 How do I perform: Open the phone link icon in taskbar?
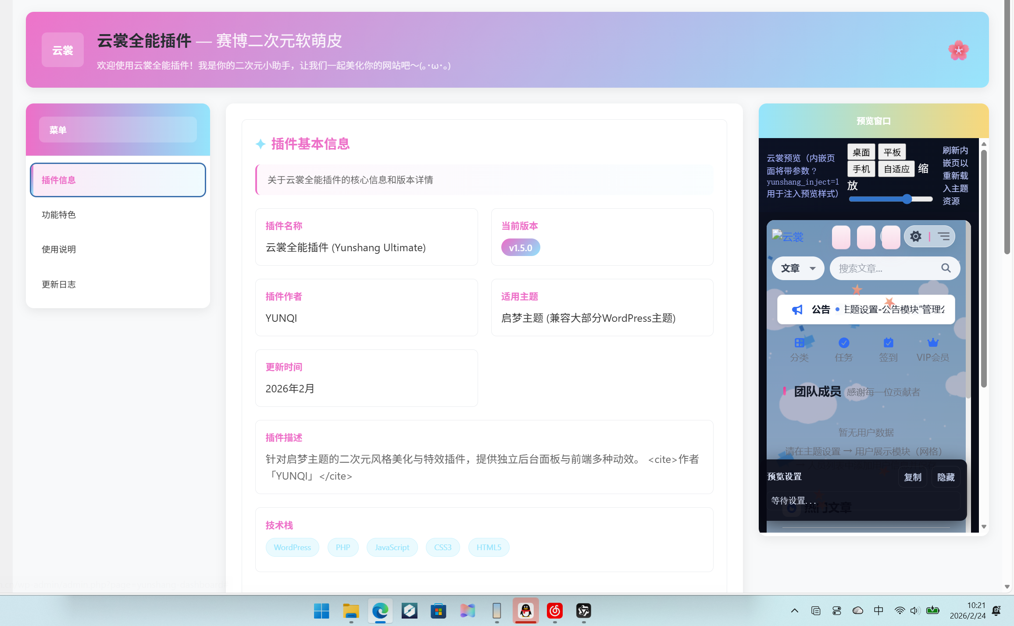click(496, 611)
